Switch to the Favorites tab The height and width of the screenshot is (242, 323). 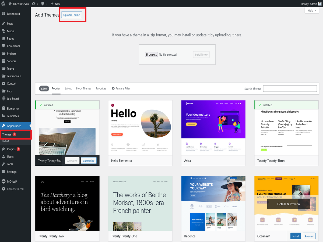click(101, 88)
